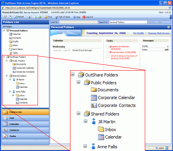173x151 pixels.
Task: Click the Reload toolbar button
Action: point(19,17)
